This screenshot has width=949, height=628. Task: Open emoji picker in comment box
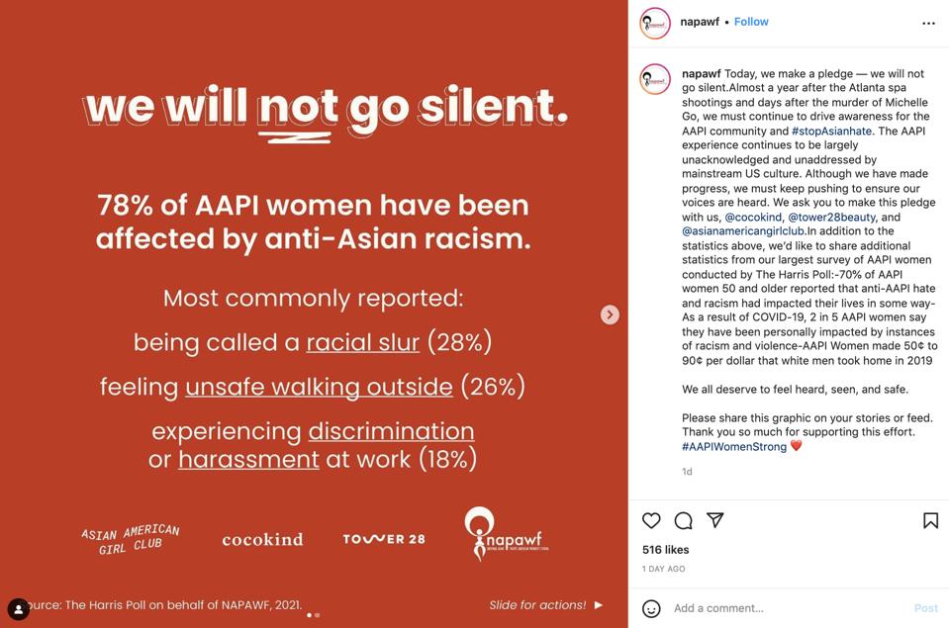(x=651, y=608)
